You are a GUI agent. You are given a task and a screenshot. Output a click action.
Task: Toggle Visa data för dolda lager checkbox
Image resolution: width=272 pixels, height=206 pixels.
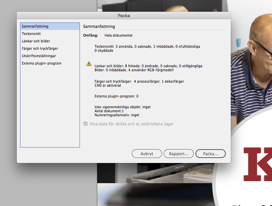click(85, 124)
